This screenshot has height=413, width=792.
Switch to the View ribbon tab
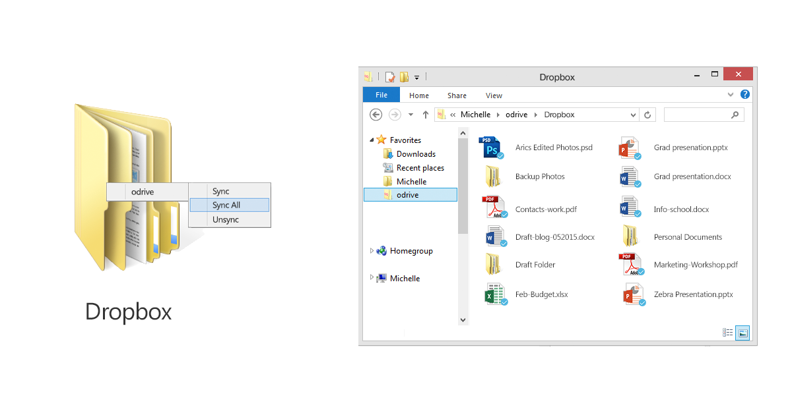click(494, 96)
